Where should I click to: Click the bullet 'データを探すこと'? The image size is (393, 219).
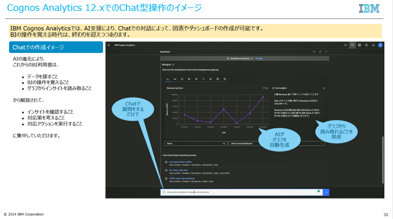pos(43,76)
